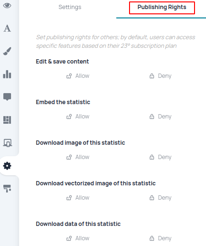Deny Download vectorized image of this statistic
206x246 pixels.
click(x=161, y=198)
